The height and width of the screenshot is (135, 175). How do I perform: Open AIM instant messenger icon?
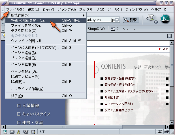pyautogui.click(x=18, y=132)
